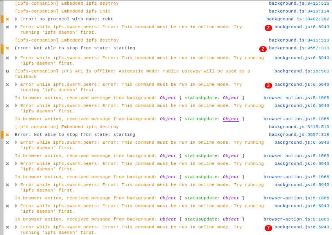The width and height of the screenshot is (332, 235).
Task: Select 'Error: no protocol with name: rekt' text
Action: coord(67,19)
